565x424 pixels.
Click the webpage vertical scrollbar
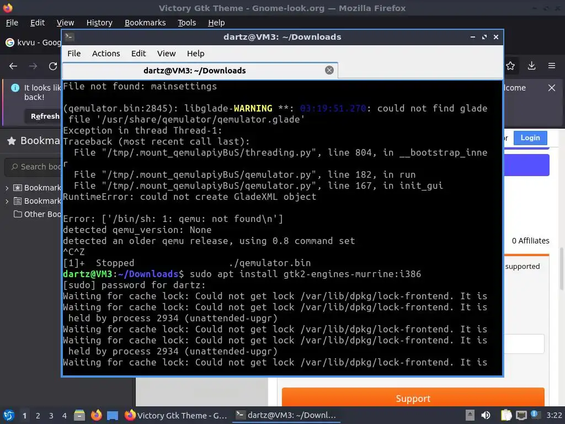pyautogui.click(x=561, y=269)
